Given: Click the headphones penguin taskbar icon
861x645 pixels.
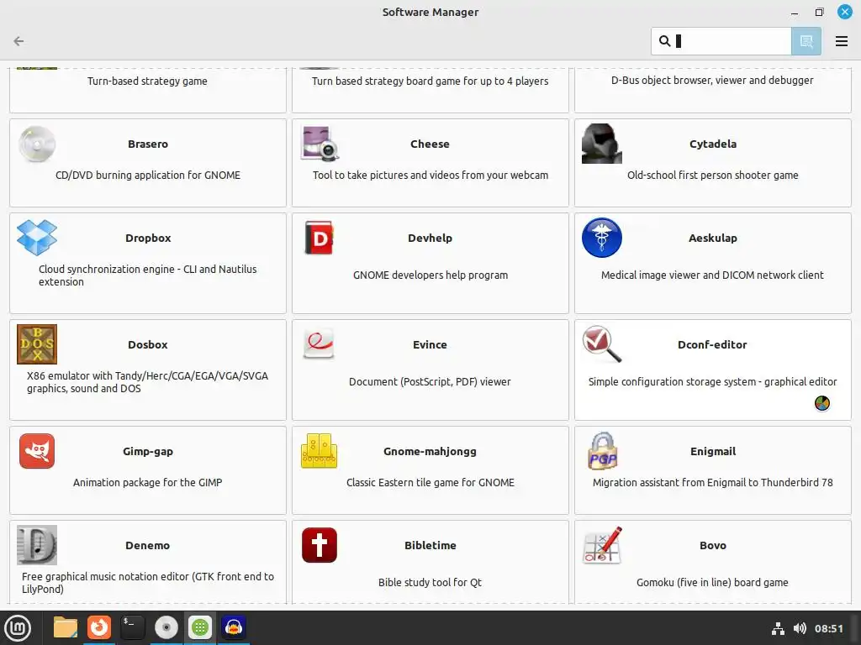Looking at the screenshot, I should pos(234,627).
